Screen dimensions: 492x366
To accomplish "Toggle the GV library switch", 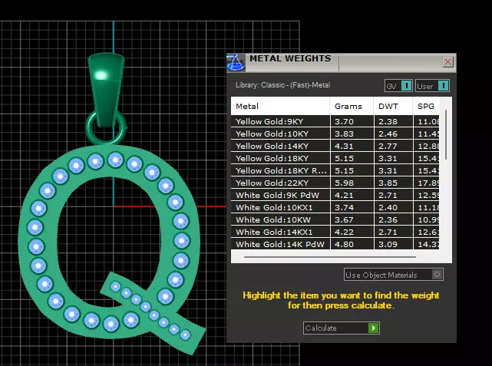I will tap(398, 86).
